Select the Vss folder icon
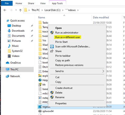Viewport: 125px width, 115px height. point(40,40)
